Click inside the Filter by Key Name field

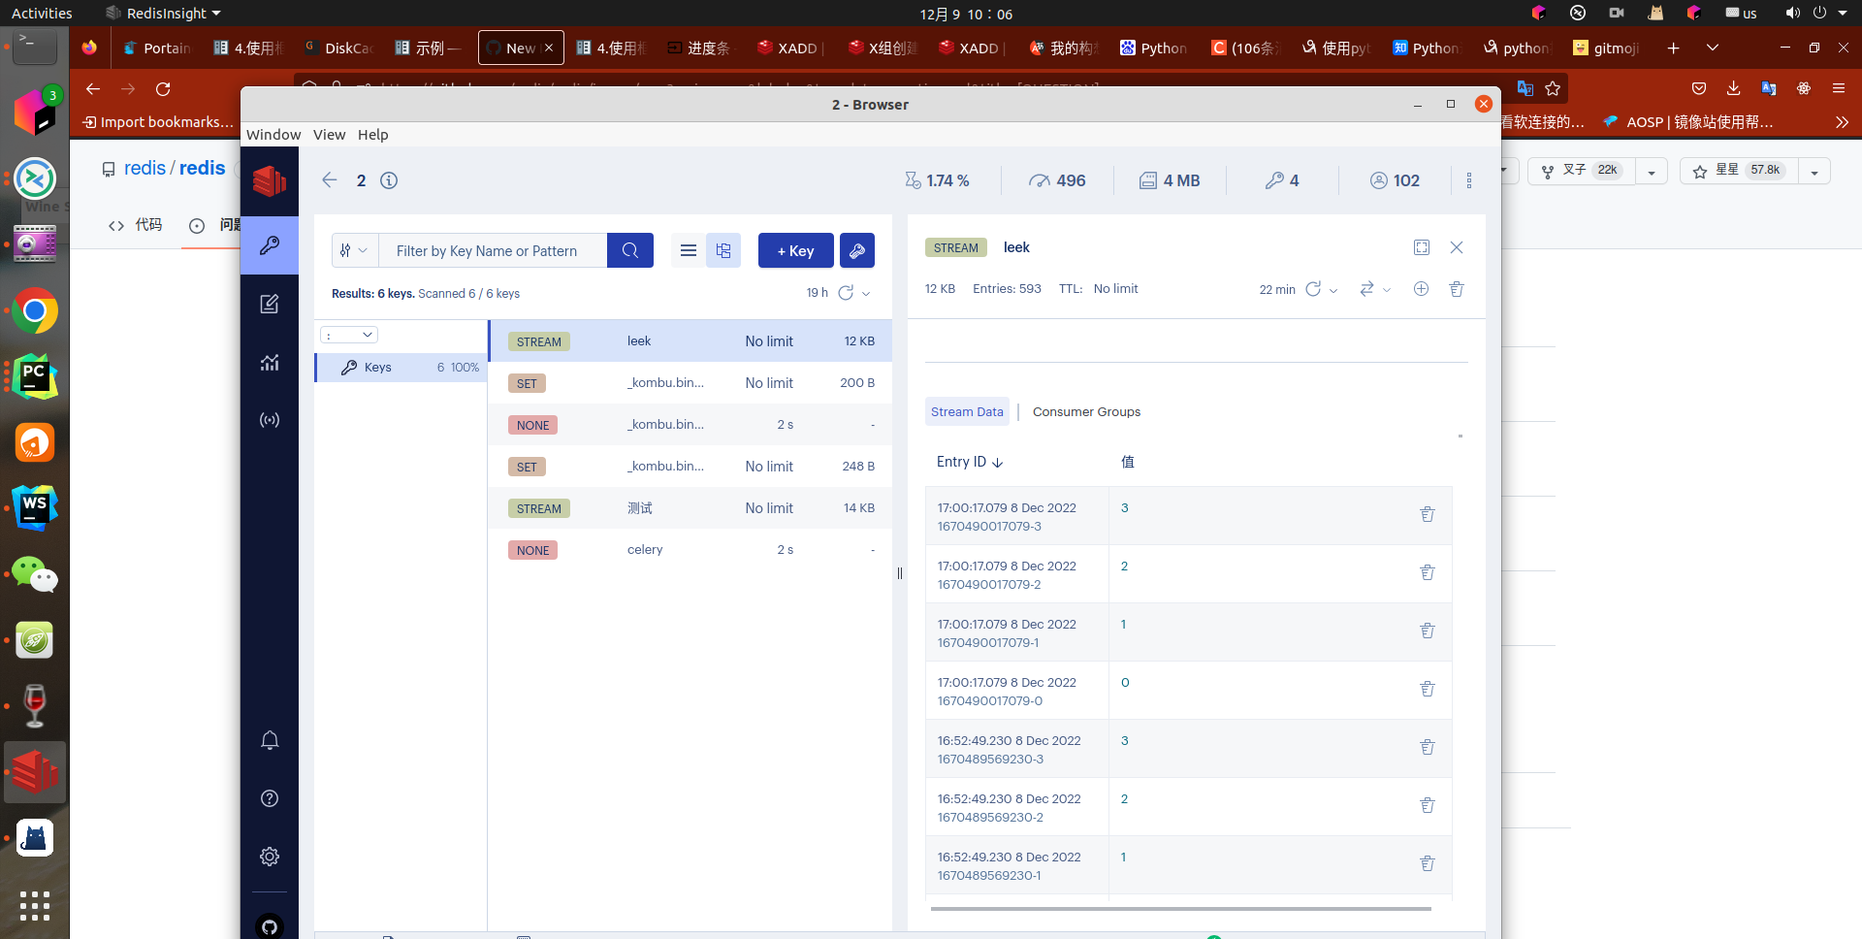point(493,250)
